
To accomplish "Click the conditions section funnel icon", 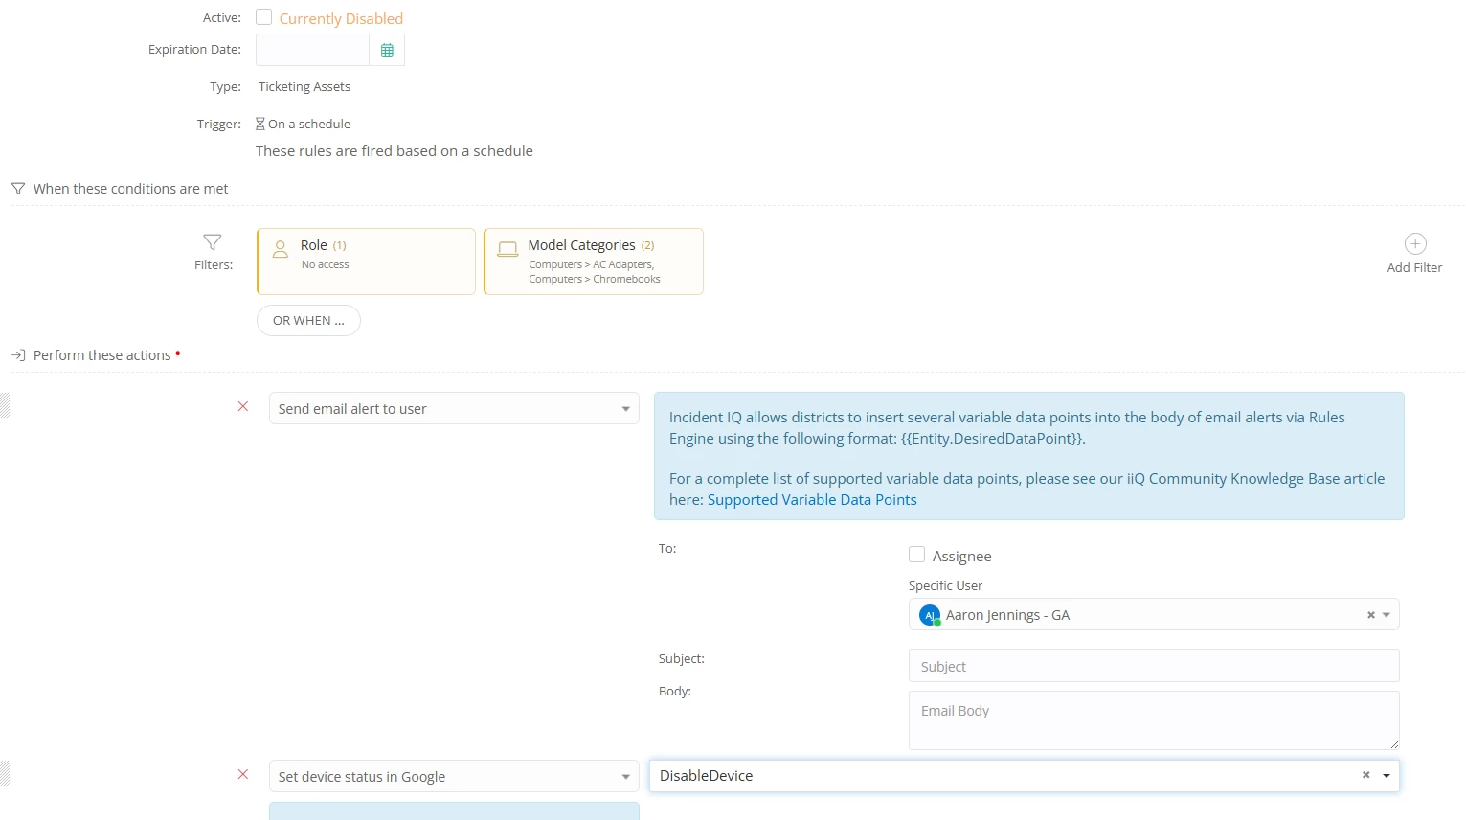I will 18,189.
